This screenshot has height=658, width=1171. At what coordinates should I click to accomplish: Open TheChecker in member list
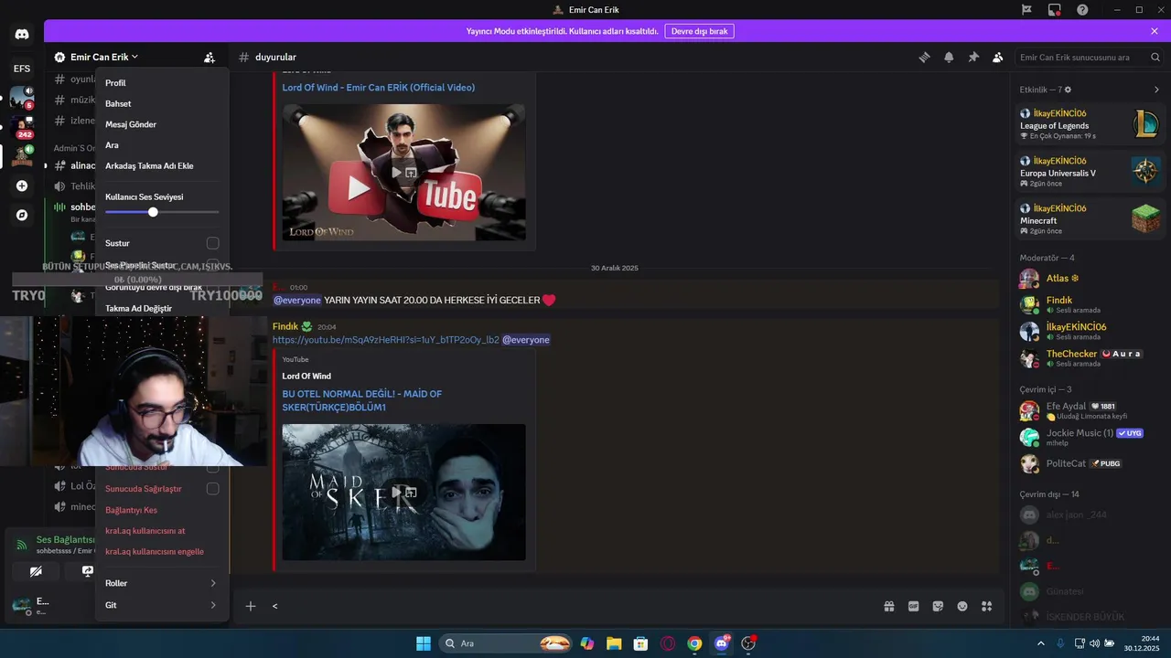tap(1090, 358)
